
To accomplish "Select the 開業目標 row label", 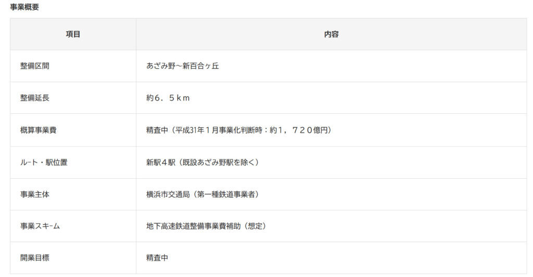I will click(35, 258).
